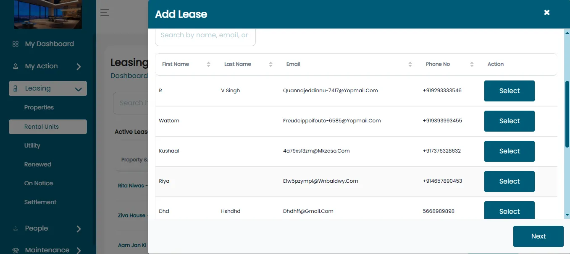Screen dimensions: 570x254
Task: Click the Maintenance tools icon
Action: tap(16, 250)
